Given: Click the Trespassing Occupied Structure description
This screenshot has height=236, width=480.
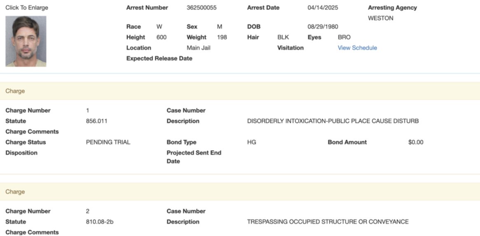Looking at the screenshot, I should click(328, 222).
